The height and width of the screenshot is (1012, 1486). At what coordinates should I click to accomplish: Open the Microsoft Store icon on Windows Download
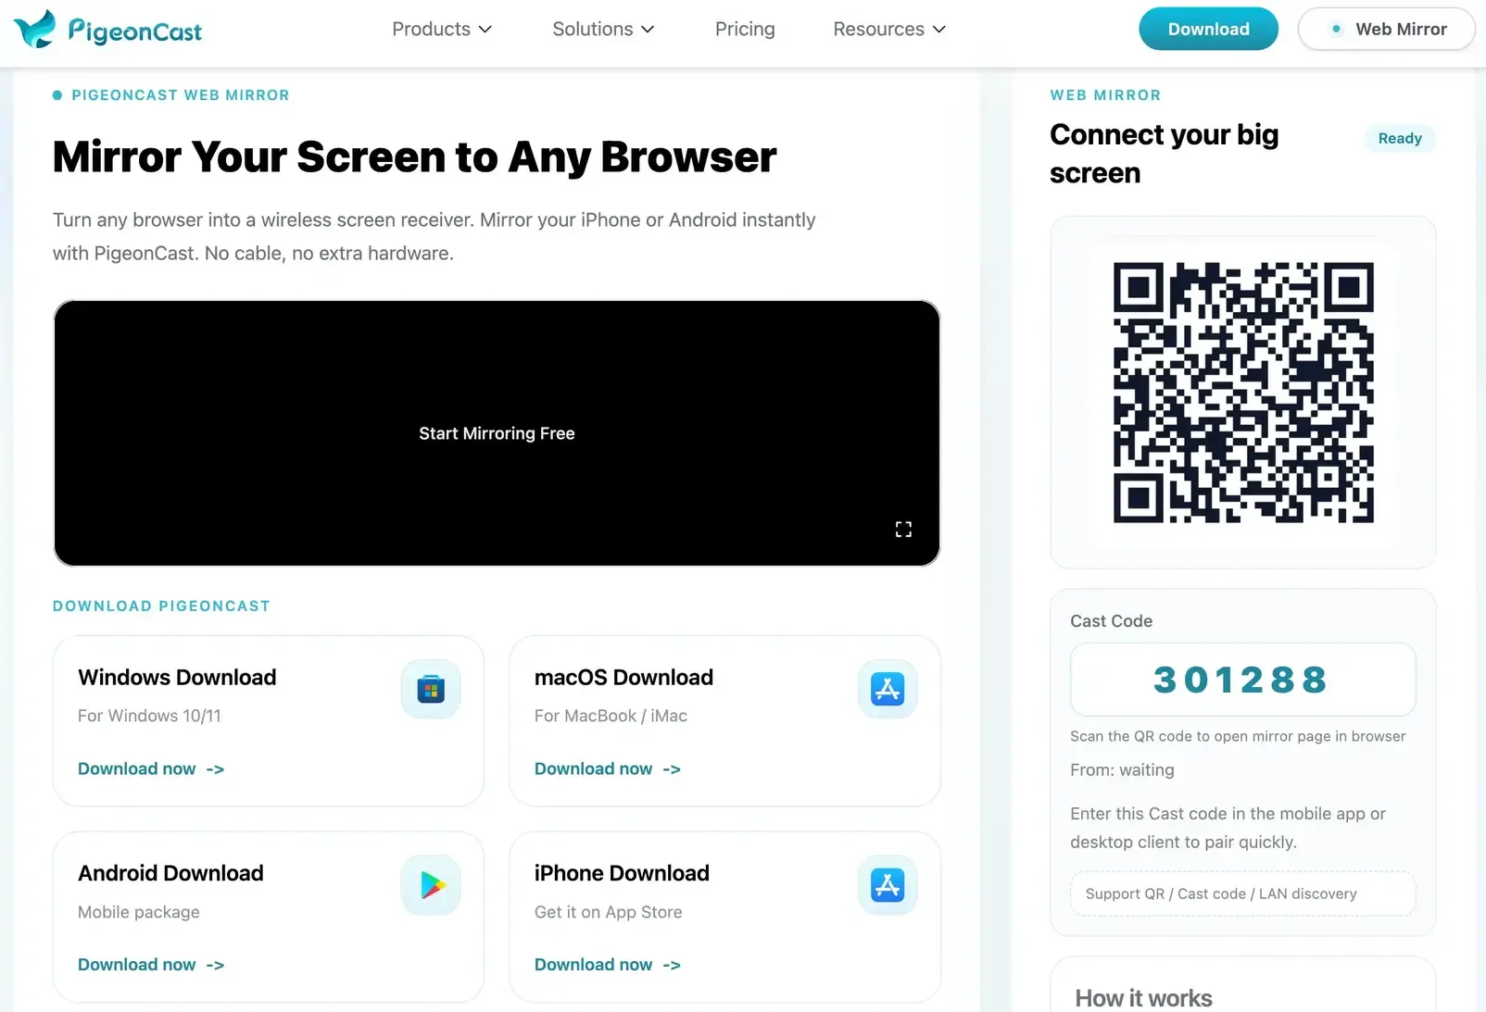(431, 689)
